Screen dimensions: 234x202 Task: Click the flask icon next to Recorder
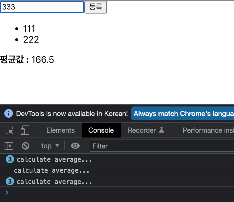point(162,130)
